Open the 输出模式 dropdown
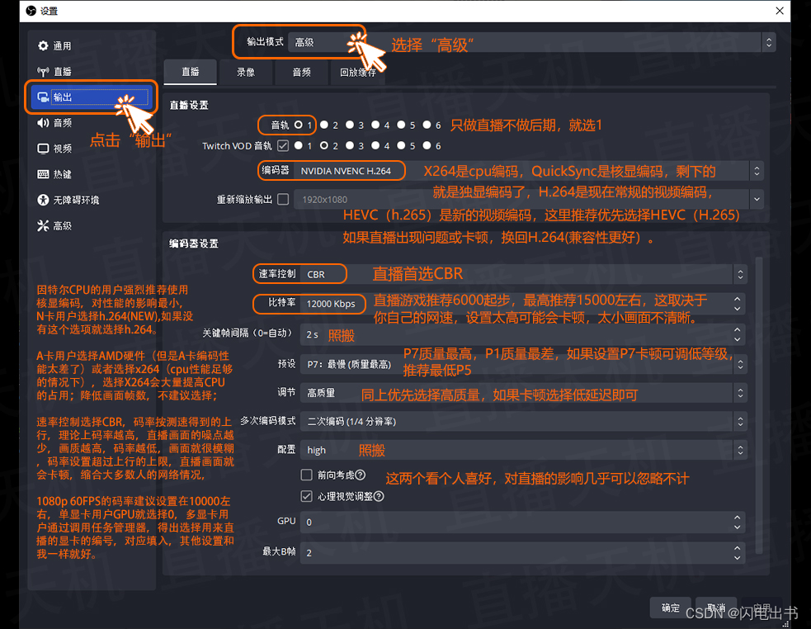The height and width of the screenshot is (629, 811). [x=532, y=42]
